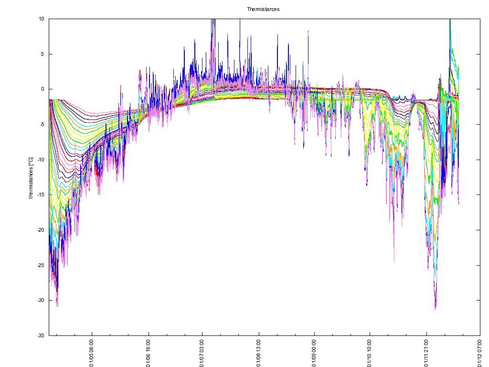
Task: Choose the -30 y-axis tick label
Action: (x=40, y=300)
